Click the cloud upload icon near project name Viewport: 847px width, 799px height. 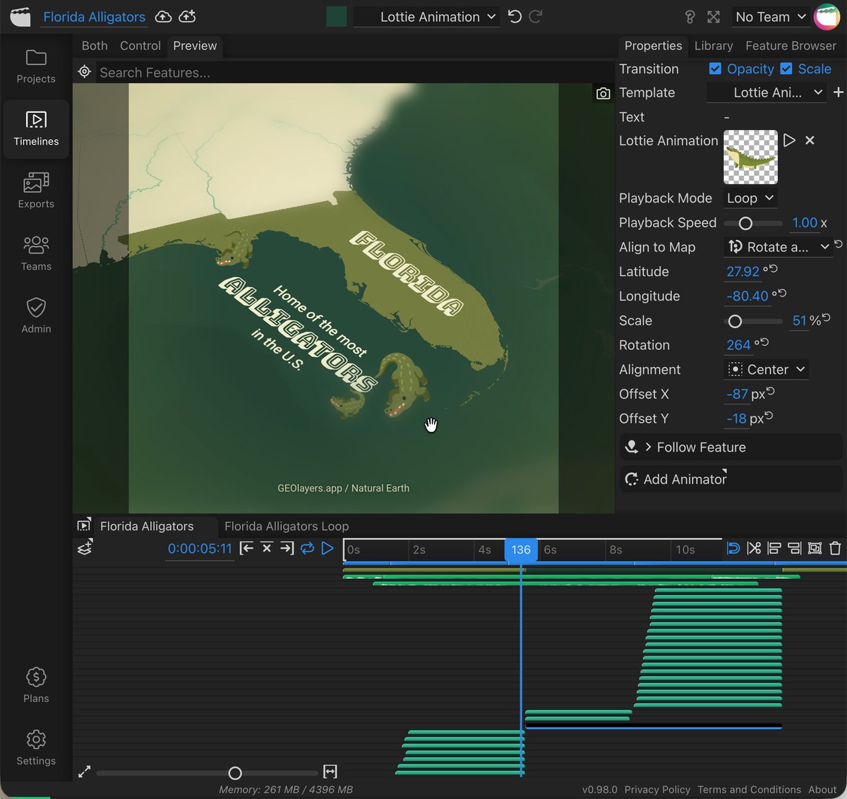click(x=163, y=16)
